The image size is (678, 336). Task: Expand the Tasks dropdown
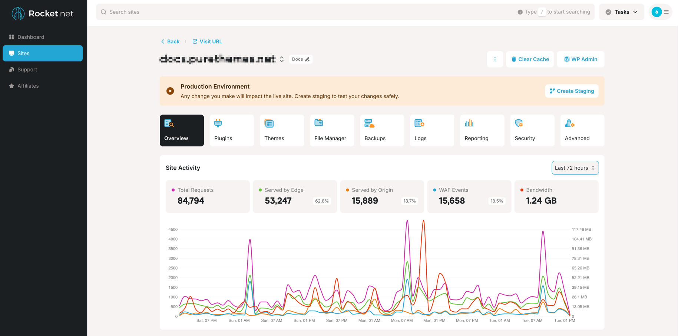click(622, 12)
